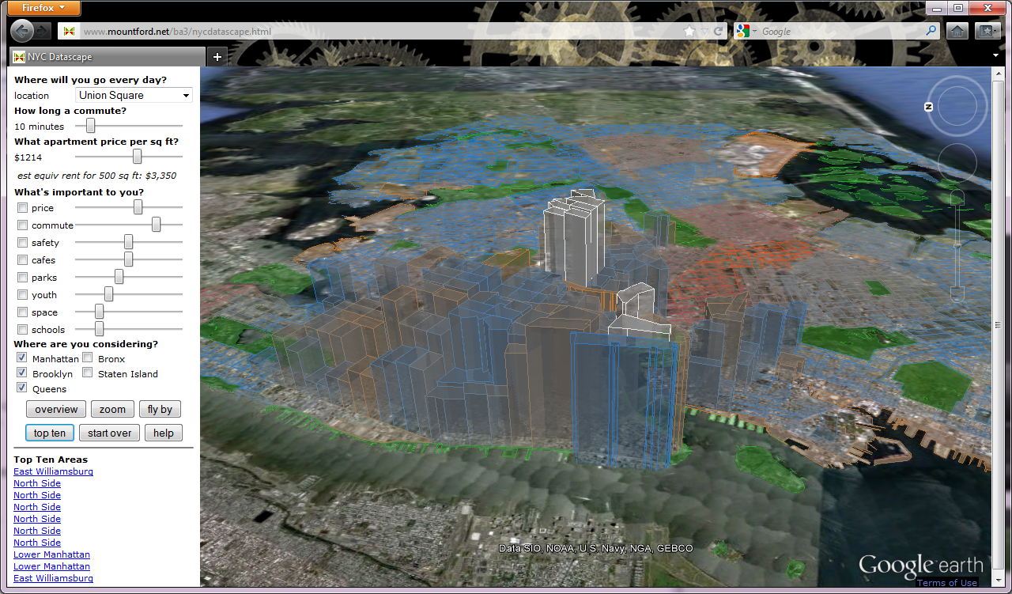Open a new tab with plus icon
Viewport: 1012px width, 594px height.
pos(217,57)
